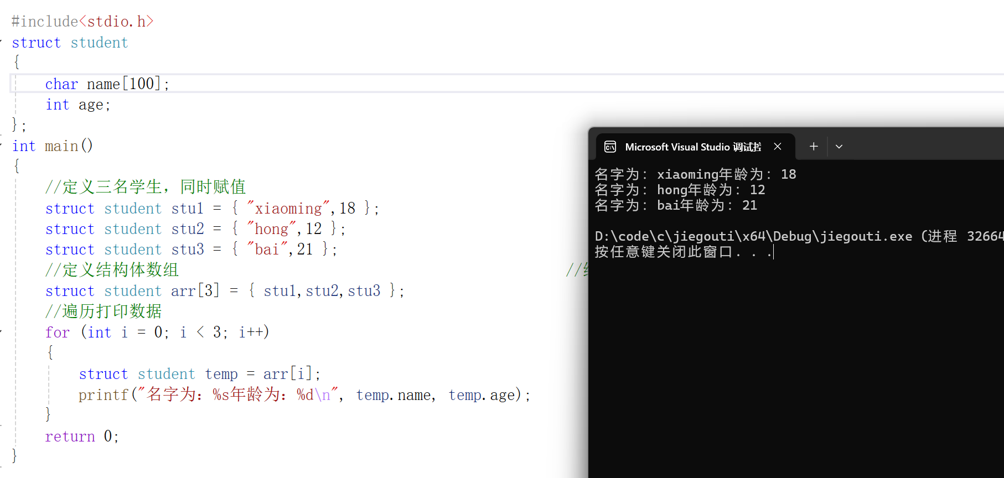
Task: Close the Microsoft Visual Studio console tab
Action: click(778, 147)
